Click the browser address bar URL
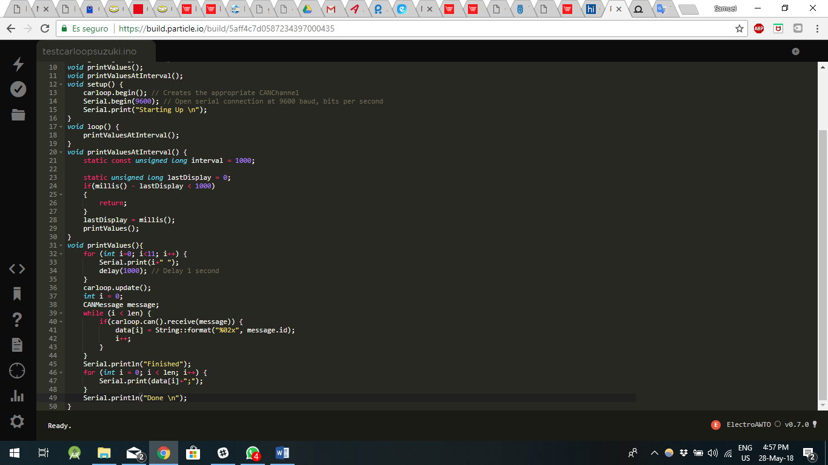 coord(227,28)
